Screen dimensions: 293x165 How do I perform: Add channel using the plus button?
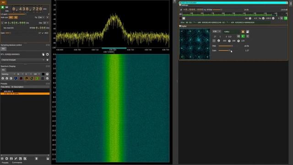pyautogui.click(x=48, y=60)
